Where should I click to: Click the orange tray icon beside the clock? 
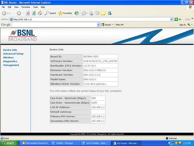pyautogui.click(x=180, y=143)
